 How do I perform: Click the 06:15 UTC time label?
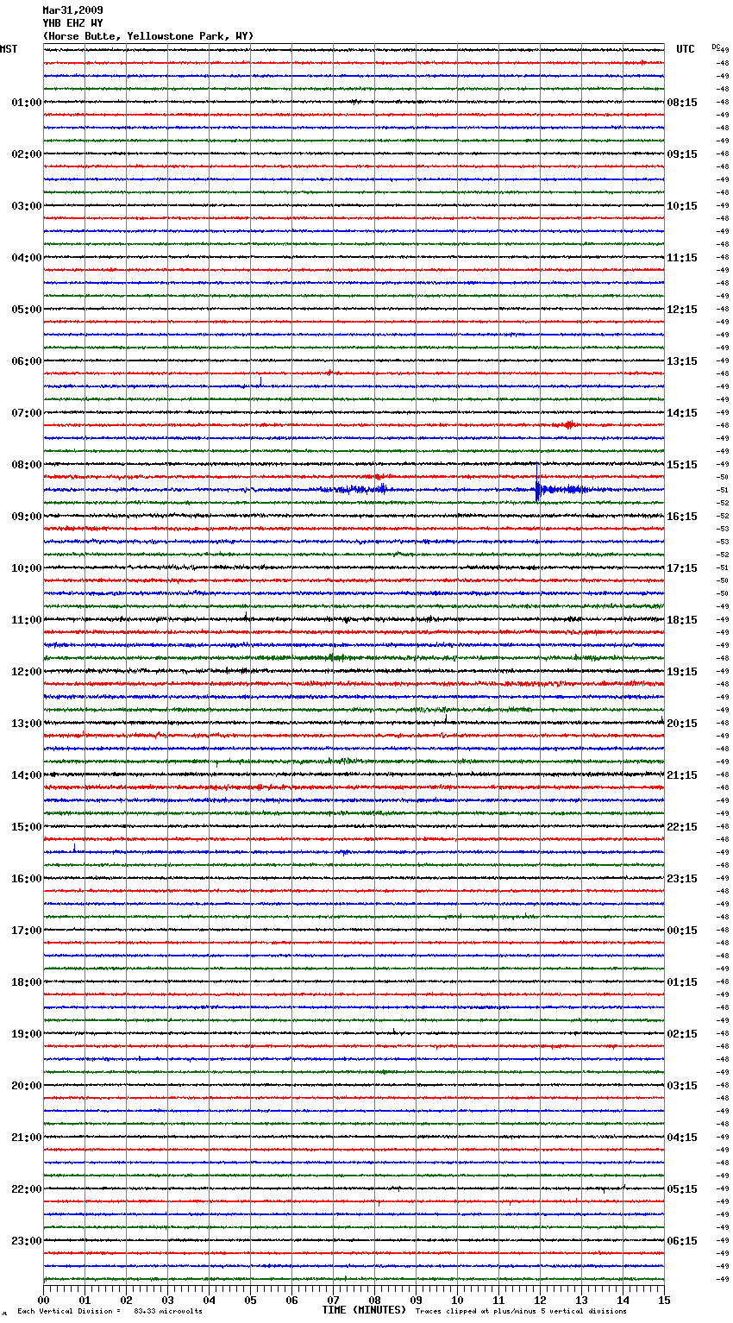click(682, 1241)
